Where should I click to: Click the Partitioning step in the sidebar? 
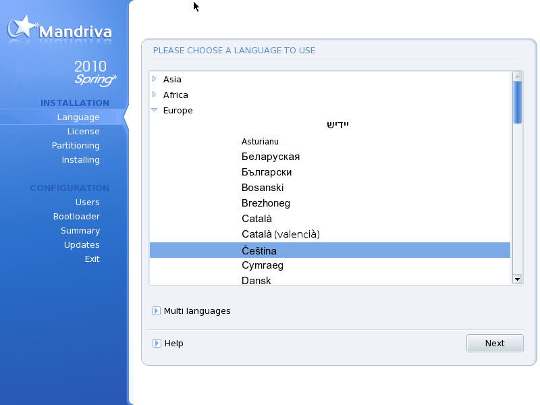point(76,146)
